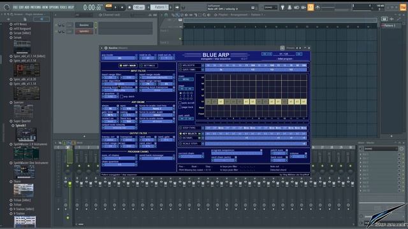Toggle the GATE TIME lane radio button
The width and height of the screenshot is (408, 229).
tap(180, 69)
